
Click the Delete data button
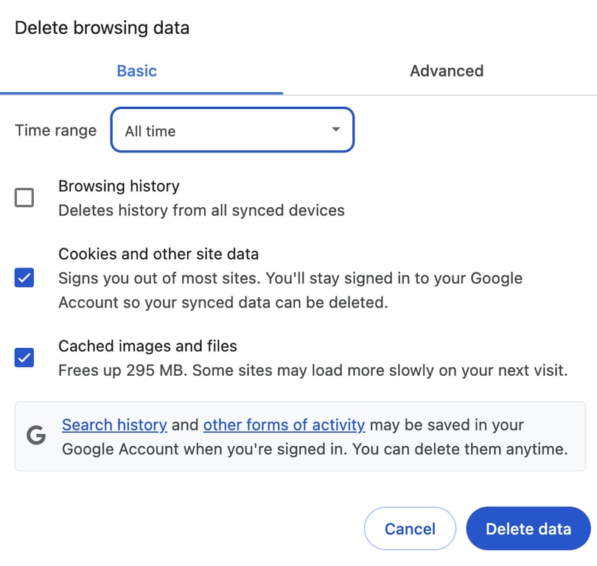528,528
